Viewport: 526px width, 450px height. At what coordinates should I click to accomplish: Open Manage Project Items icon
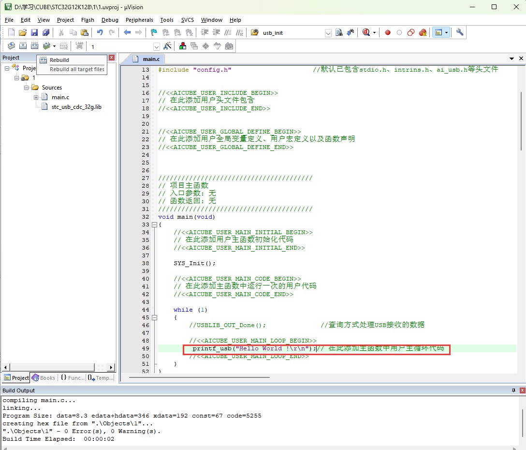[183, 46]
